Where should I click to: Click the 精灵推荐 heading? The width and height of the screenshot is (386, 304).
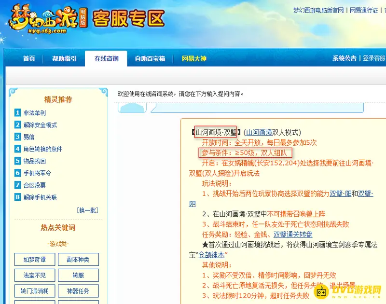[x=58, y=99]
